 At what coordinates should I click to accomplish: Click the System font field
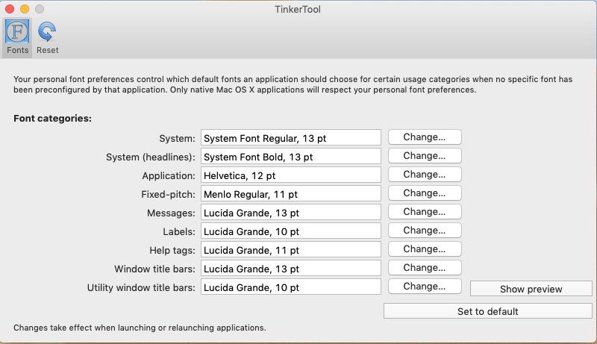(290, 138)
